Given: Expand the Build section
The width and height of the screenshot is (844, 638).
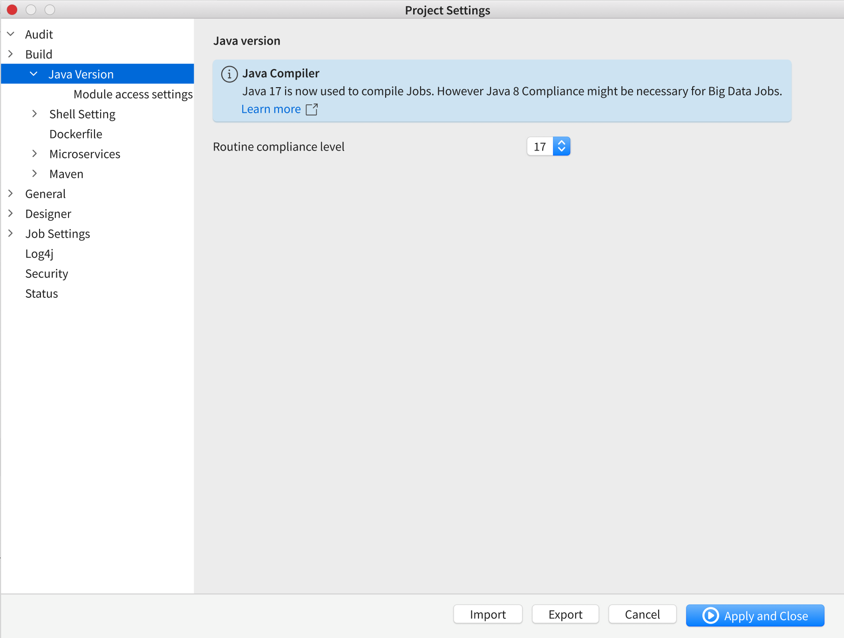Looking at the screenshot, I should [x=11, y=54].
